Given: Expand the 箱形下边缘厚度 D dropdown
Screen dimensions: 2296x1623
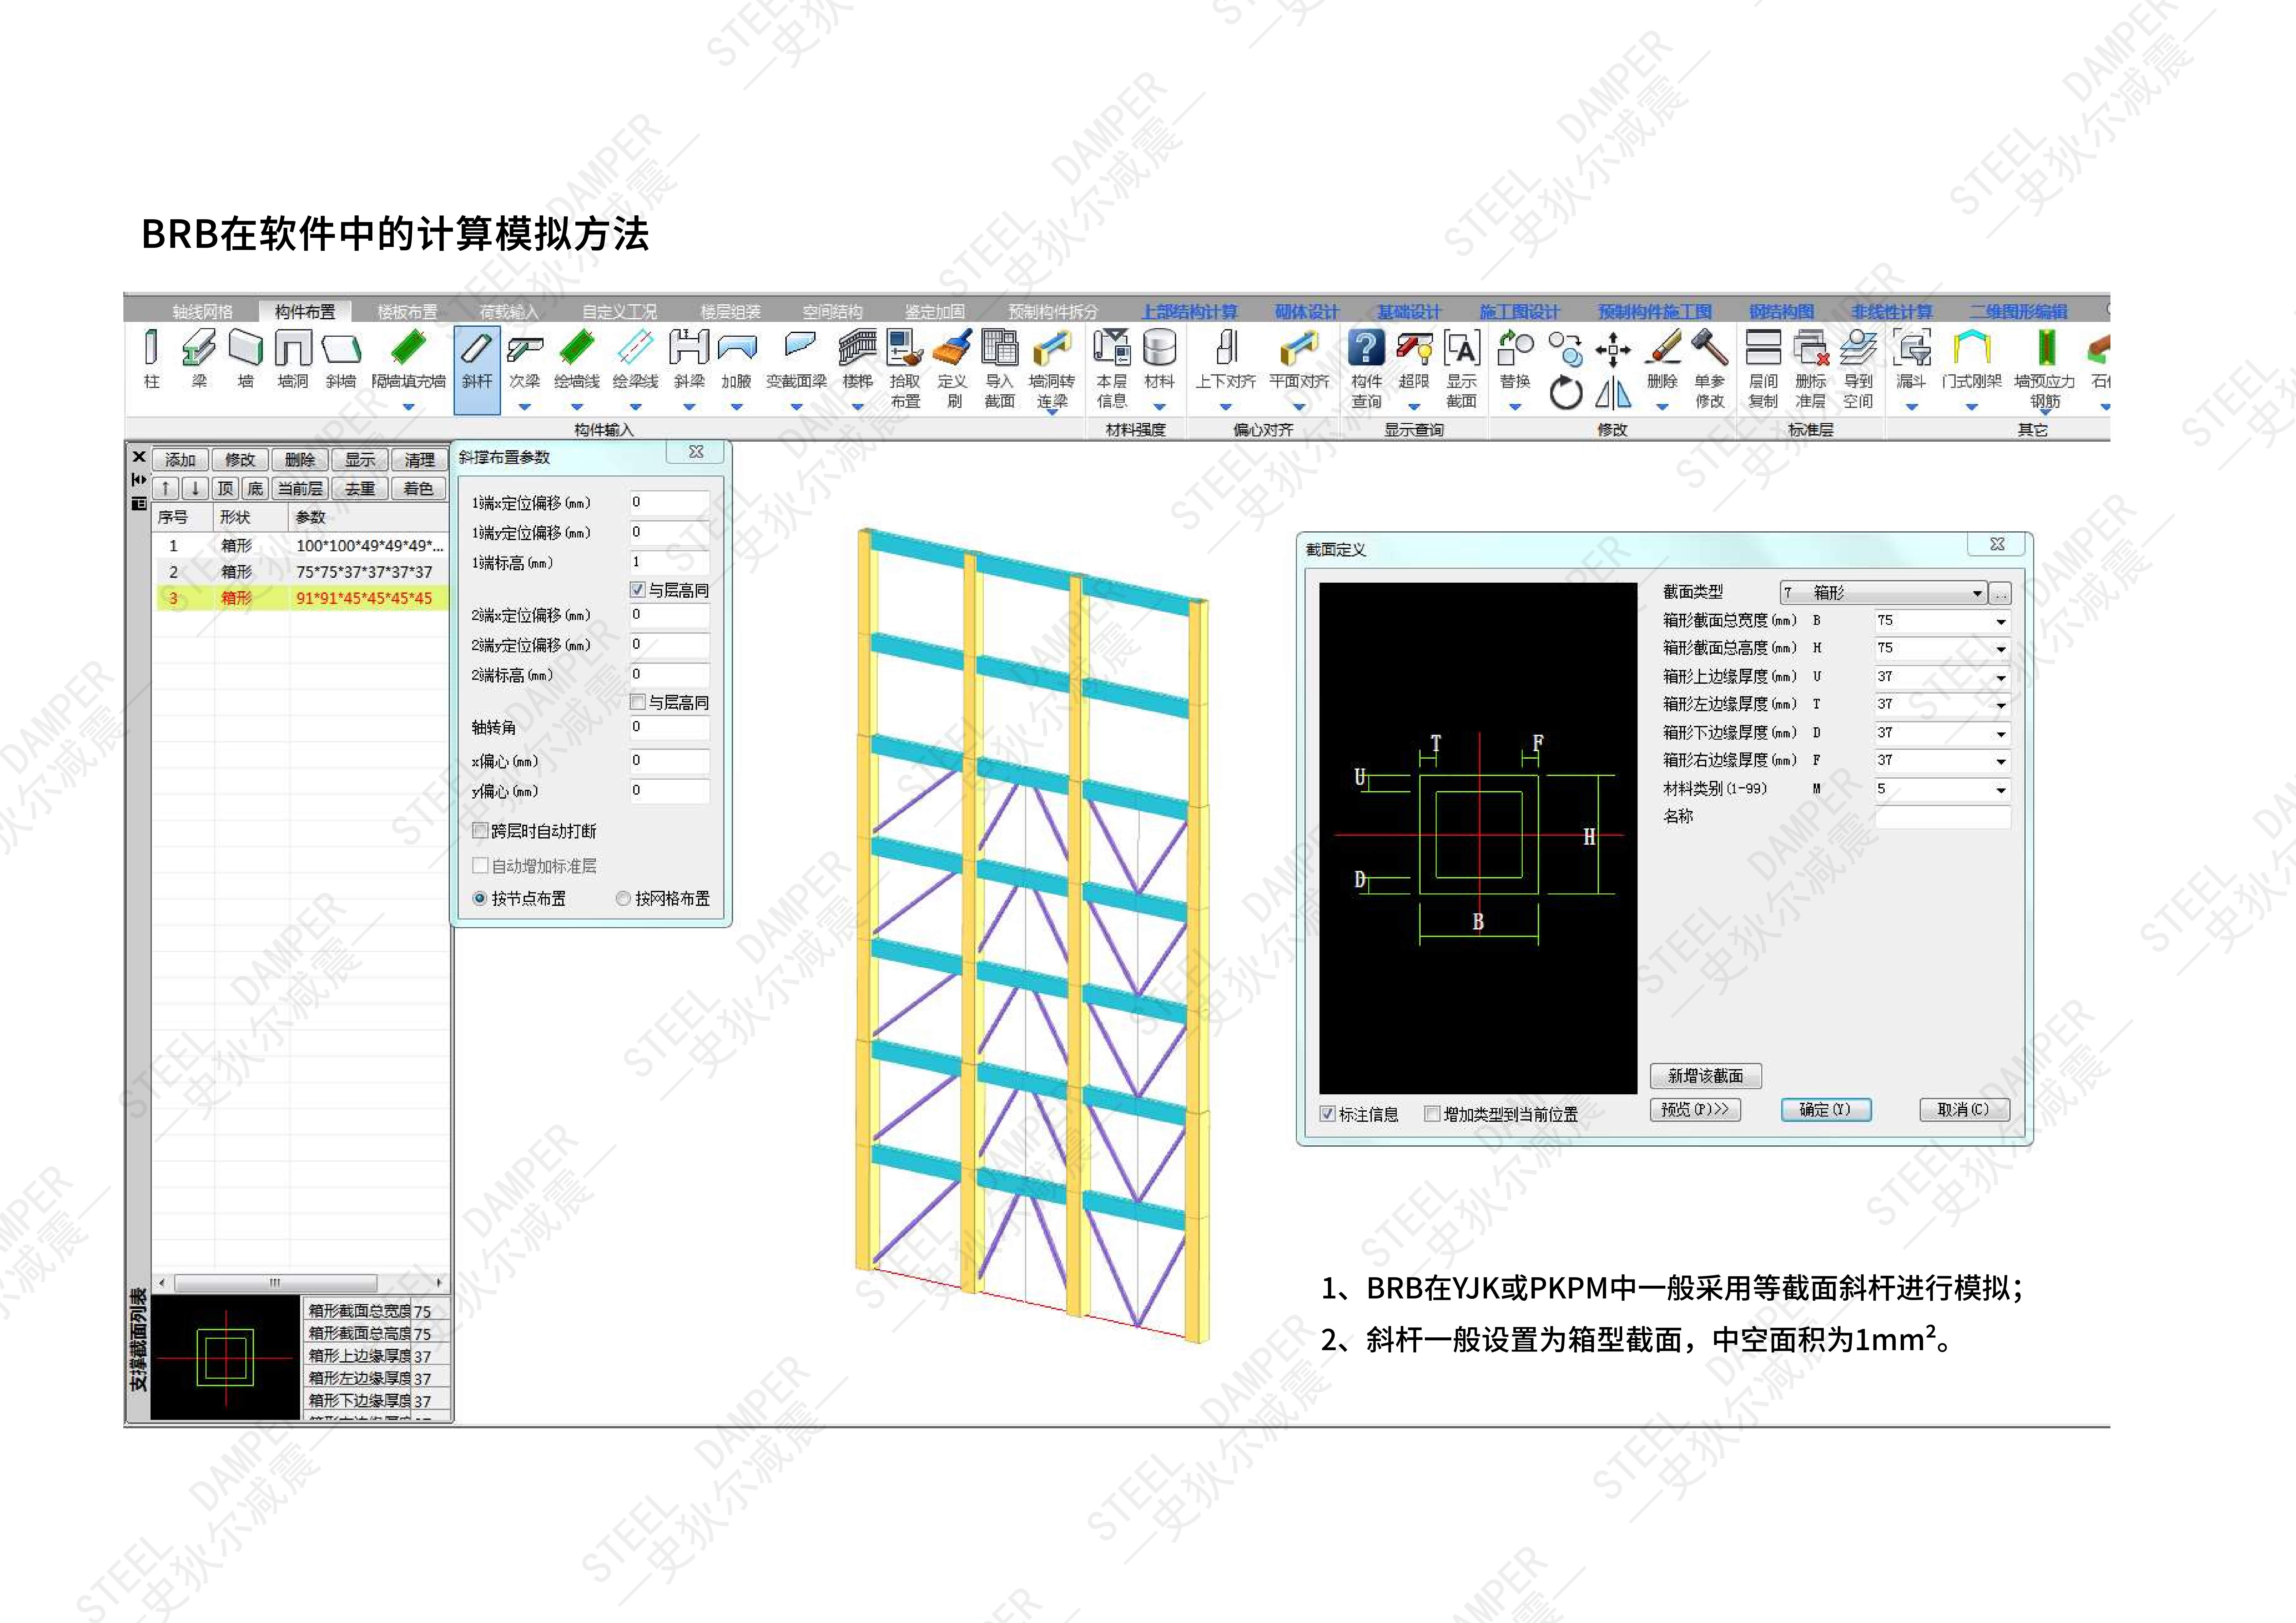Looking at the screenshot, I should click(x=2001, y=734).
